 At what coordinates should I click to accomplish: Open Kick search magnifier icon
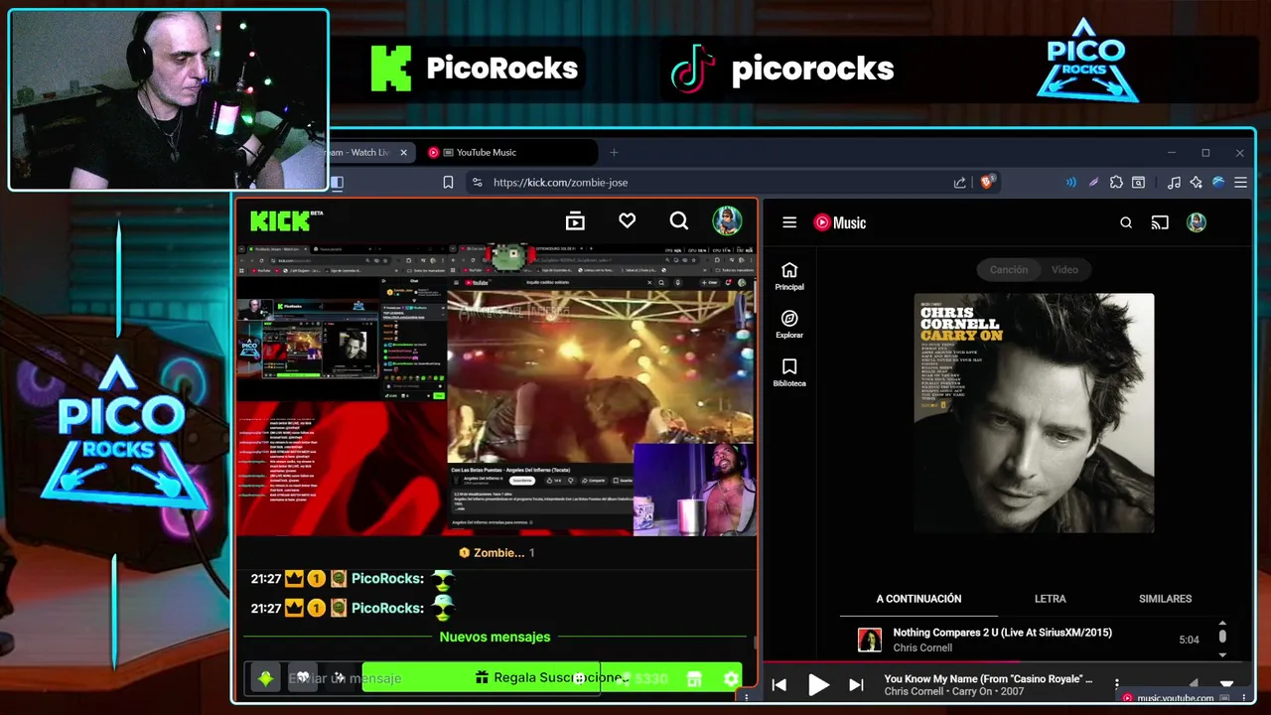[x=678, y=220]
